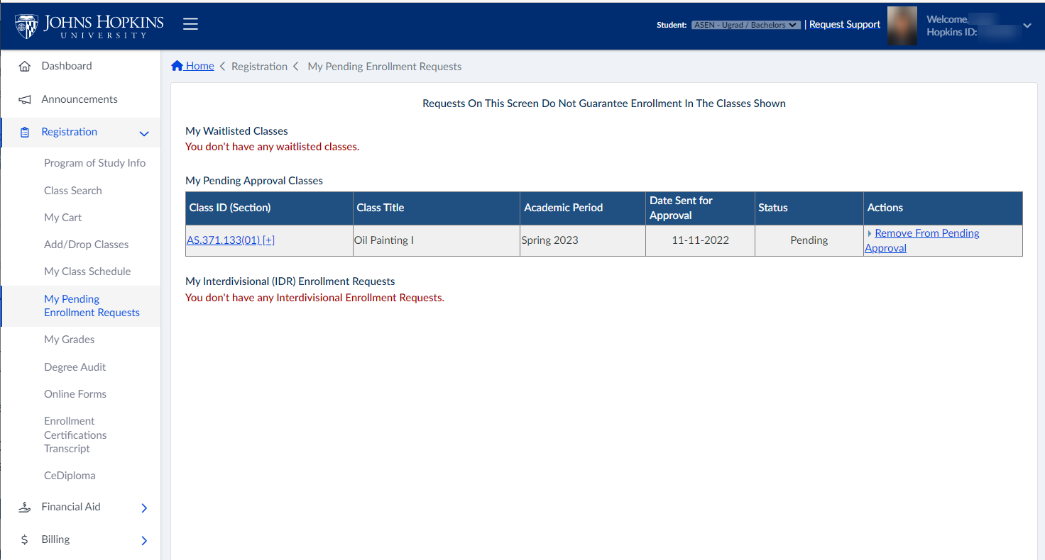Toggle the hamburger menu icon
The width and height of the screenshot is (1045, 560).
coord(190,25)
